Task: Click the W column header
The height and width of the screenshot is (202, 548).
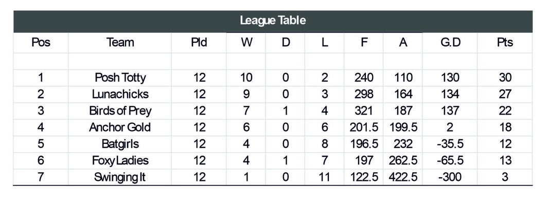Action: point(246,43)
